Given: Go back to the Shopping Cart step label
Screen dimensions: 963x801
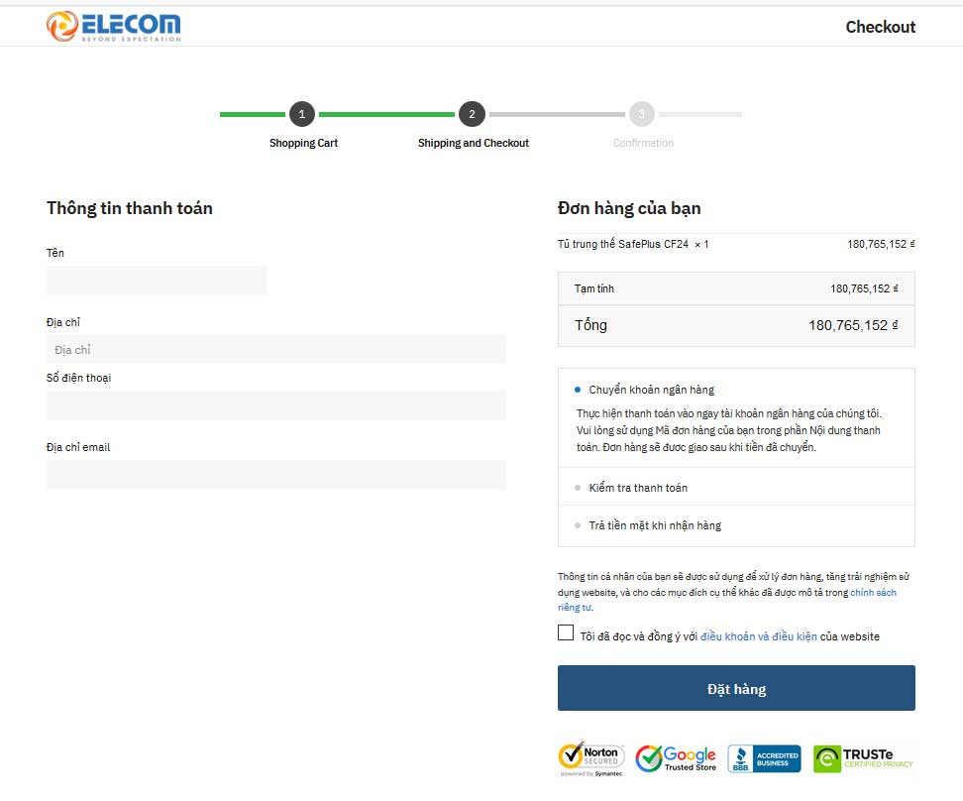Looking at the screenshot, I should tap(303, 143).
